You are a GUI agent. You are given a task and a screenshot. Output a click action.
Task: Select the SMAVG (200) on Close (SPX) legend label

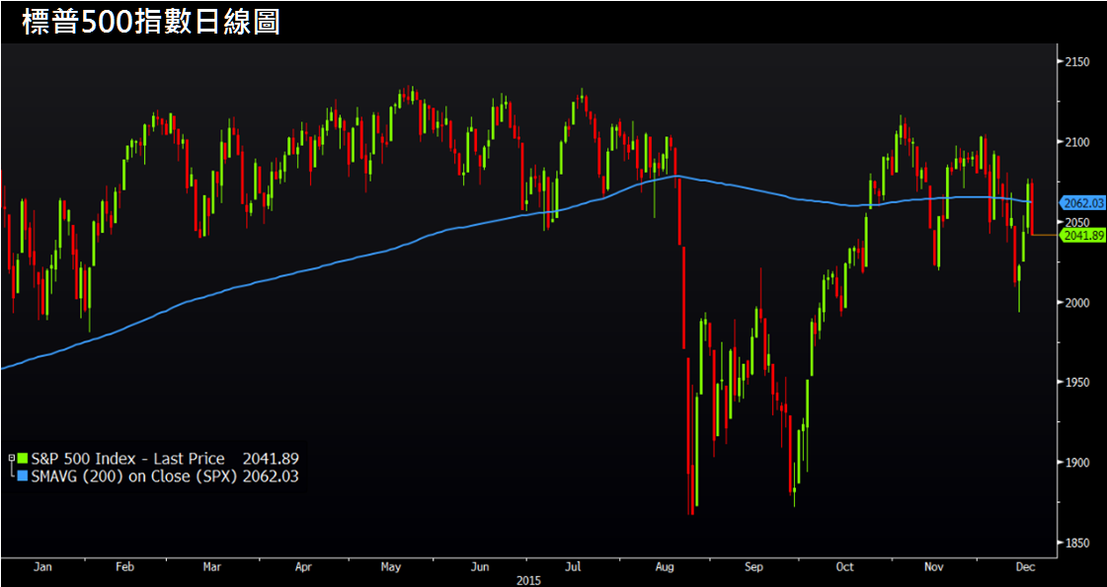[134, 477]
